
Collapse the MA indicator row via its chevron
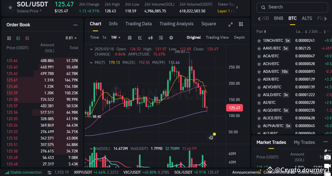(91, 62)
